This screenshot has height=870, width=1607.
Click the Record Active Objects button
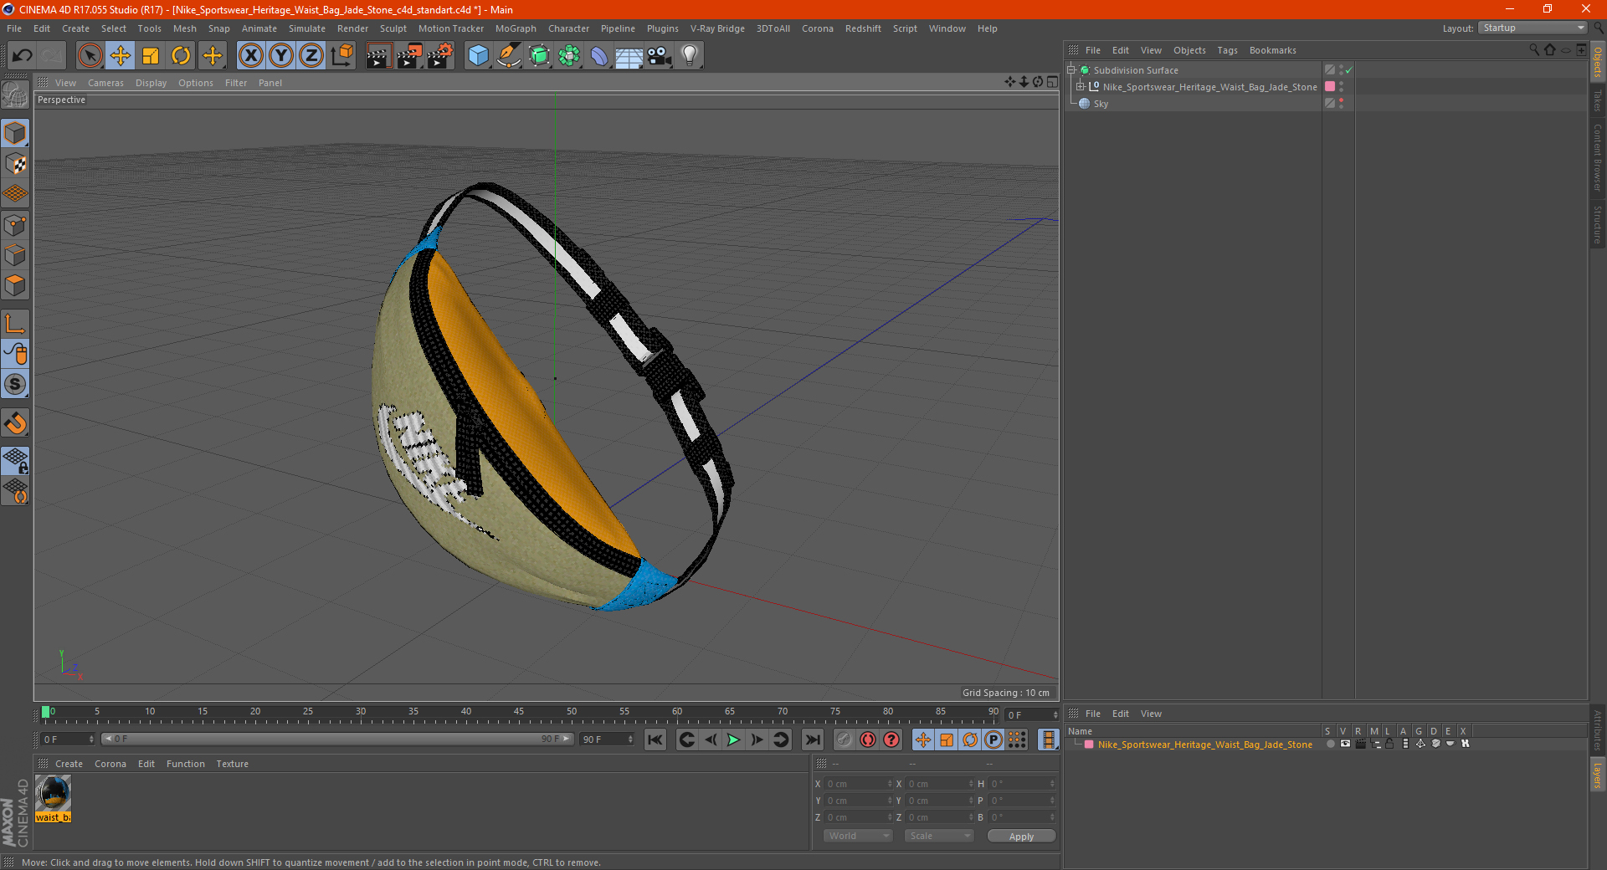845,739
